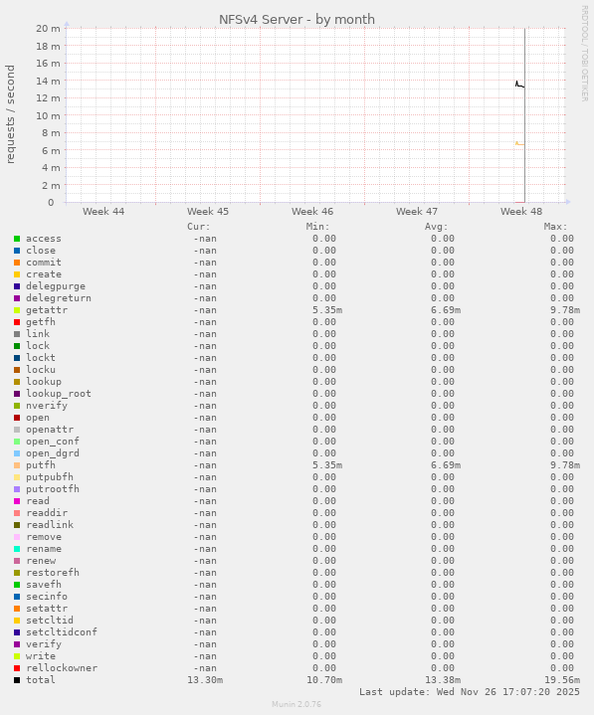Click the 'Last update' timestamp text

(x=470, y=692)
